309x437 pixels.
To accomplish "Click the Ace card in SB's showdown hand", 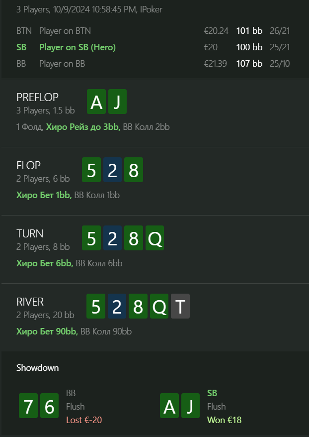I will point(169,406).
